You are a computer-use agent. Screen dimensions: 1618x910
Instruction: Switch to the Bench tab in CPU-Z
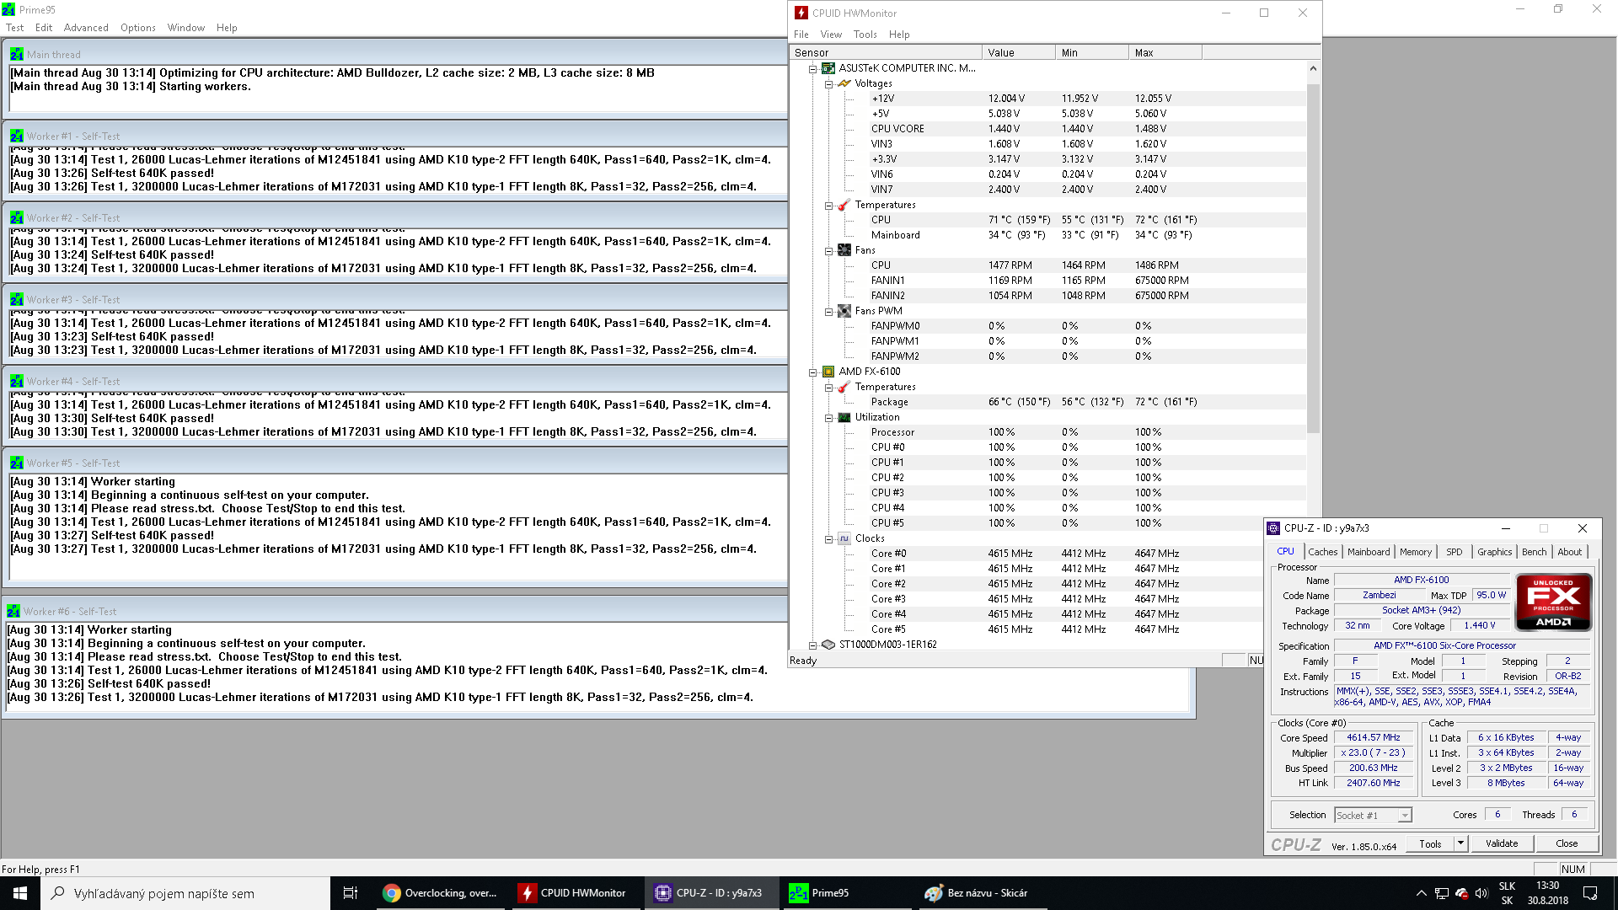point(1534,552)
